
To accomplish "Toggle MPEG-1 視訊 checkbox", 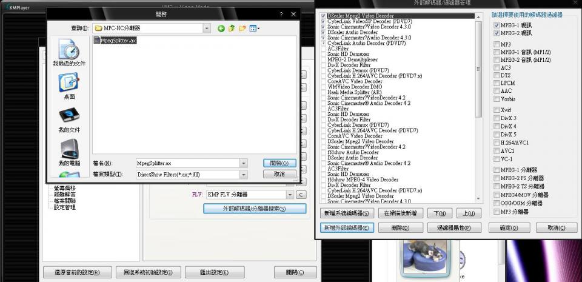I will pos(497,25).
